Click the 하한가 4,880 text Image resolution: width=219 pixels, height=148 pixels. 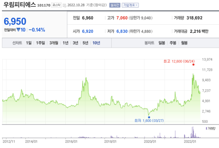[x=140, y=31]
